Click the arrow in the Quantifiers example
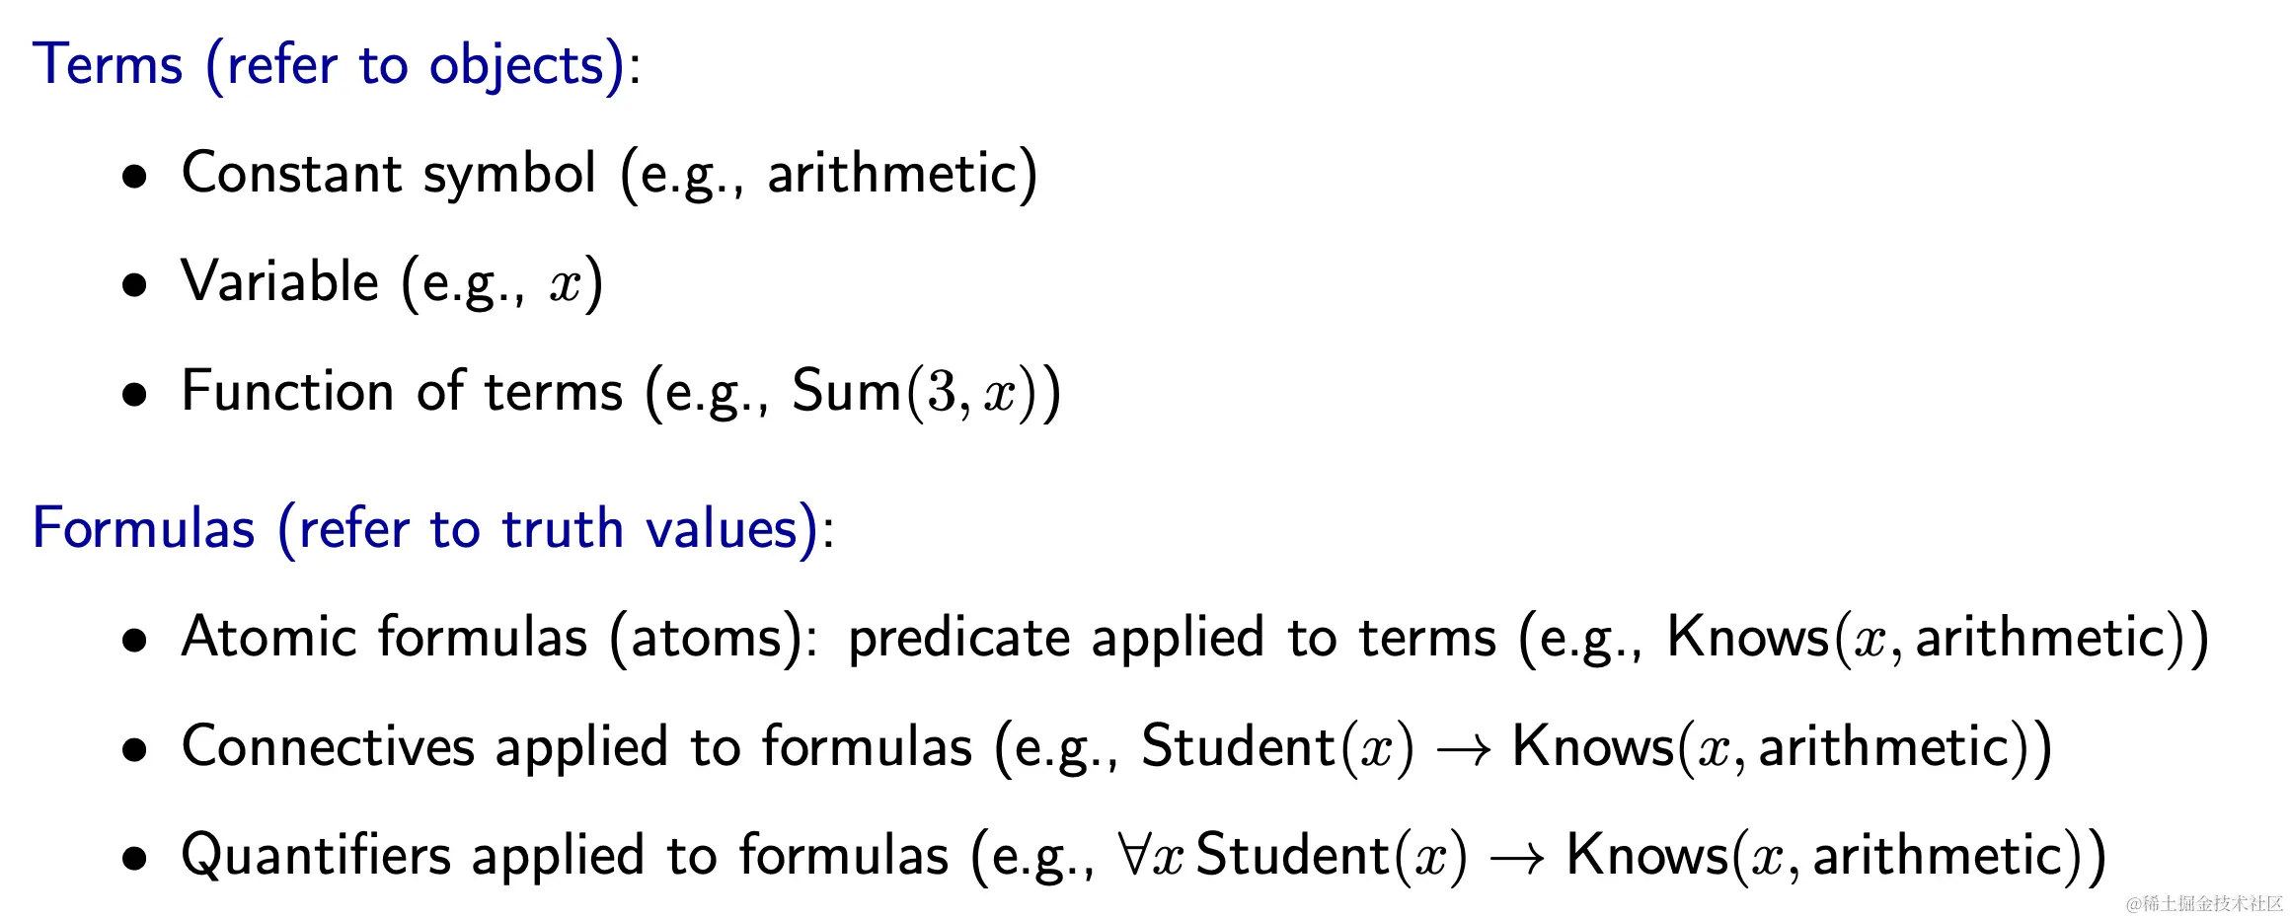Viewport: 2290px width, 920px height. (1517, 858)
